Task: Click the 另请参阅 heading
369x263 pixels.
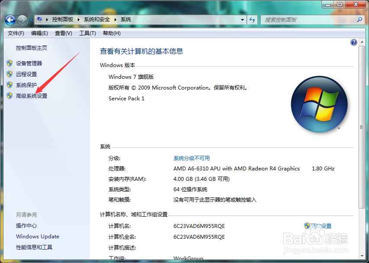Action: click(26, 215)
